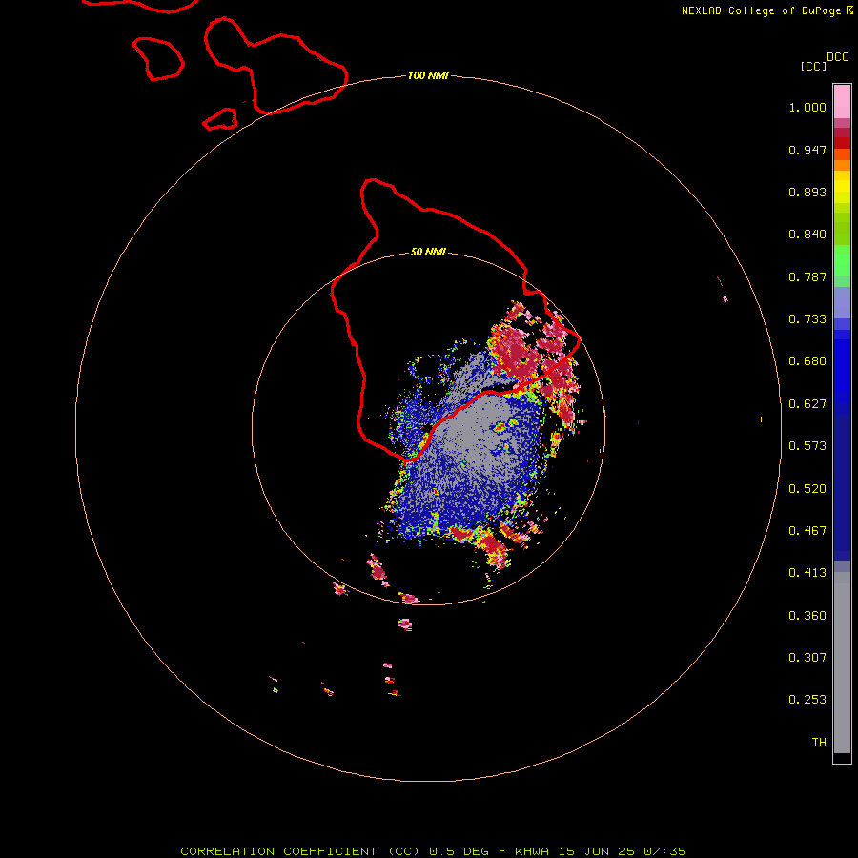Click the 0.413 scale value
The width and height of the screenshot is (858, 858).
pos(807,573)
